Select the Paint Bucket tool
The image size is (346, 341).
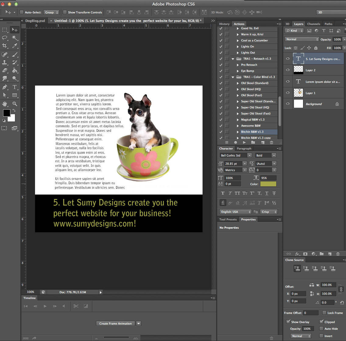(15, 70)
